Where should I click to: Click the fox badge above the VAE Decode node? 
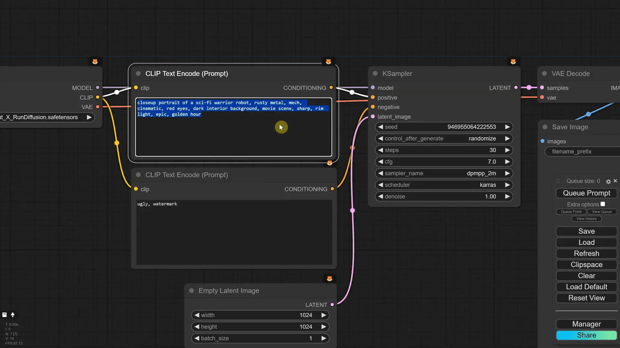coord(513,61)
